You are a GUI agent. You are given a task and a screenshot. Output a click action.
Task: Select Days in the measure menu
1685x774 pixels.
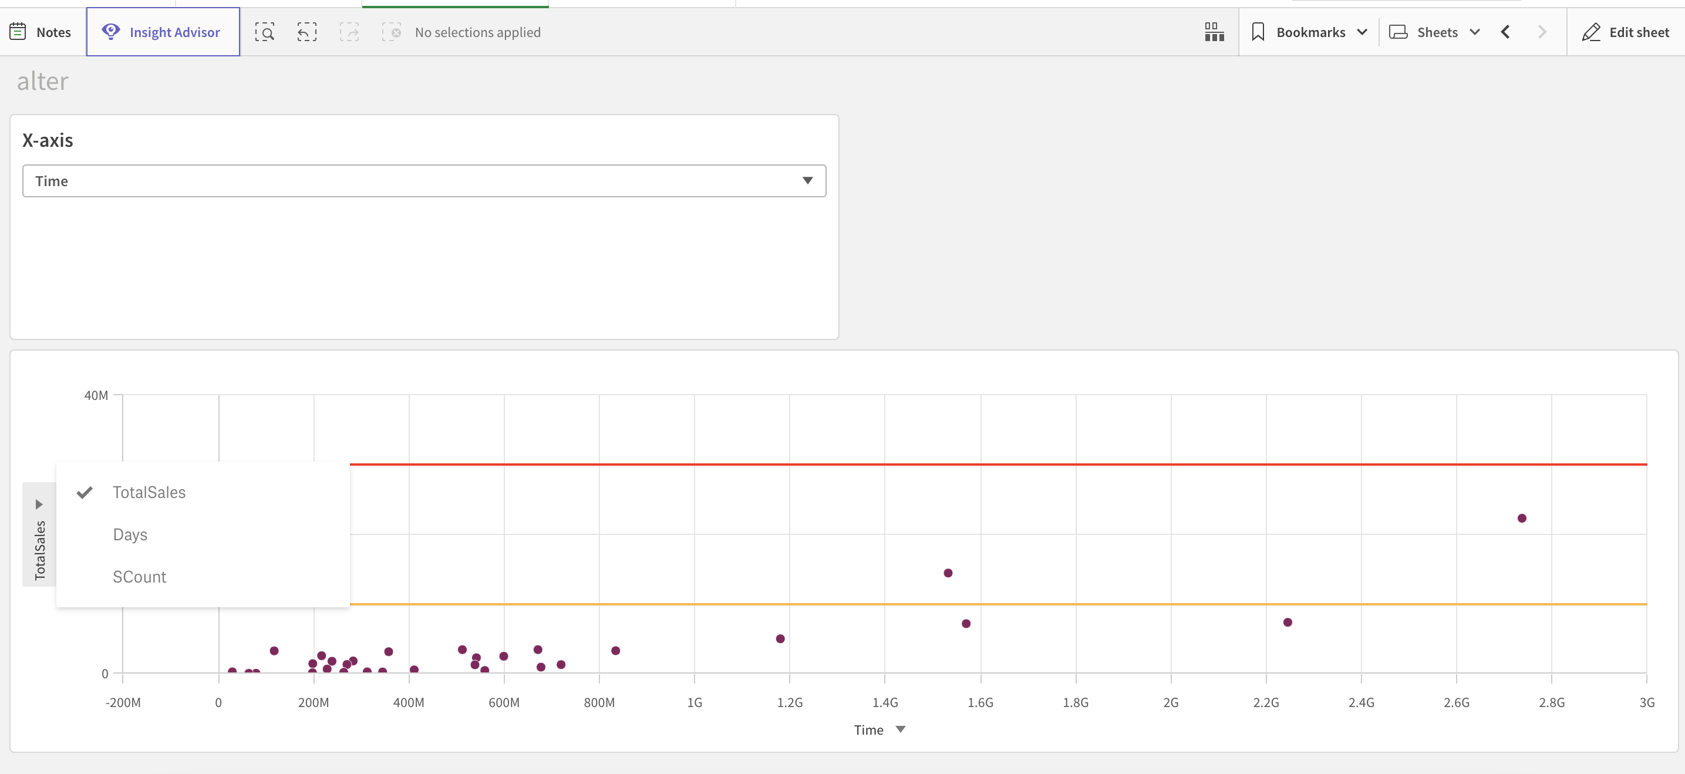130,534
